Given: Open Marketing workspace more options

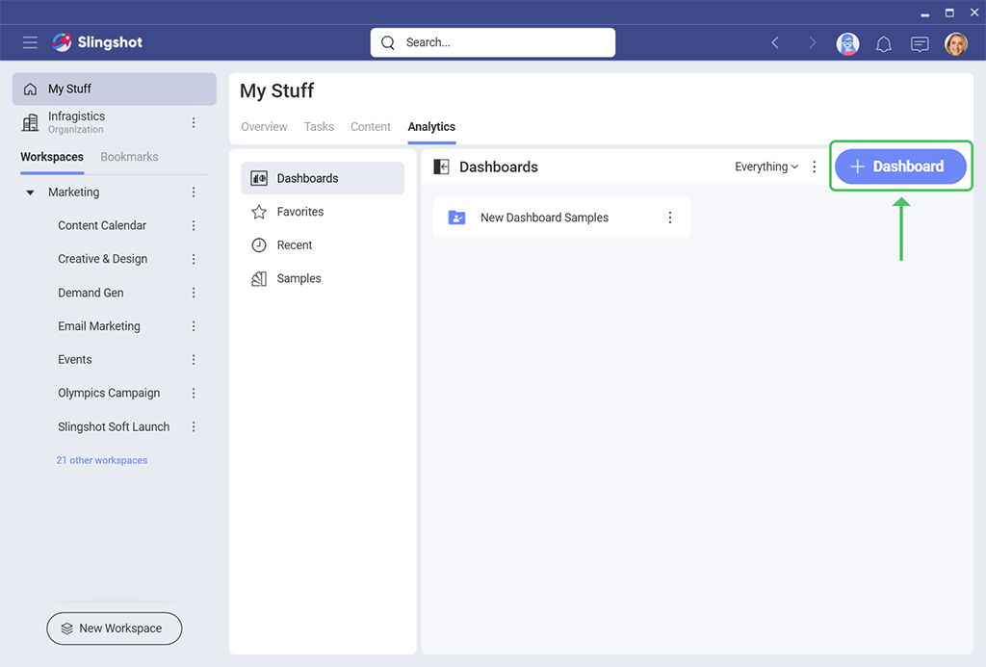Looking at the screenshot, I should (194, 192).
